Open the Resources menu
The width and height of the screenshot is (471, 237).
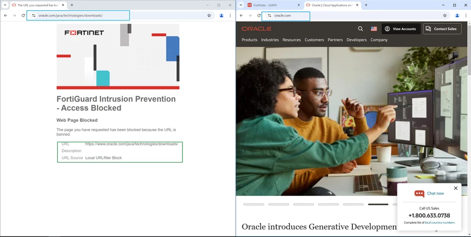291,40
